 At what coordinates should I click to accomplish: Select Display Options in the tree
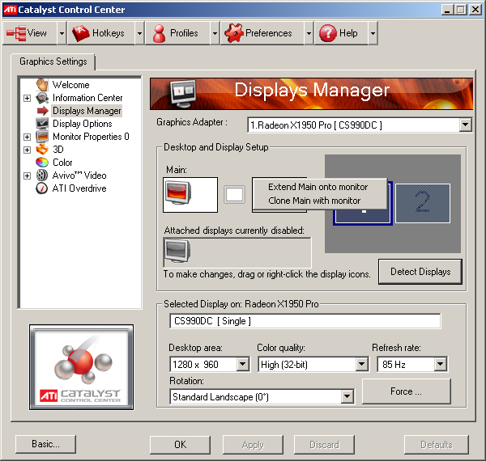tap(82, 124)
